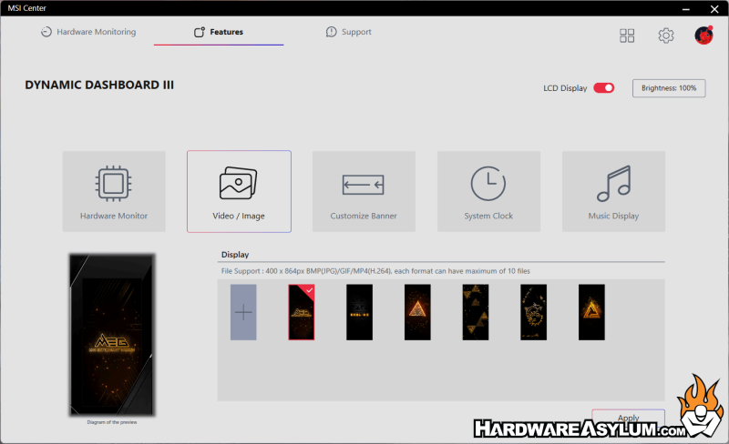Select the golden dragon thumbnail

coord(533,312)
